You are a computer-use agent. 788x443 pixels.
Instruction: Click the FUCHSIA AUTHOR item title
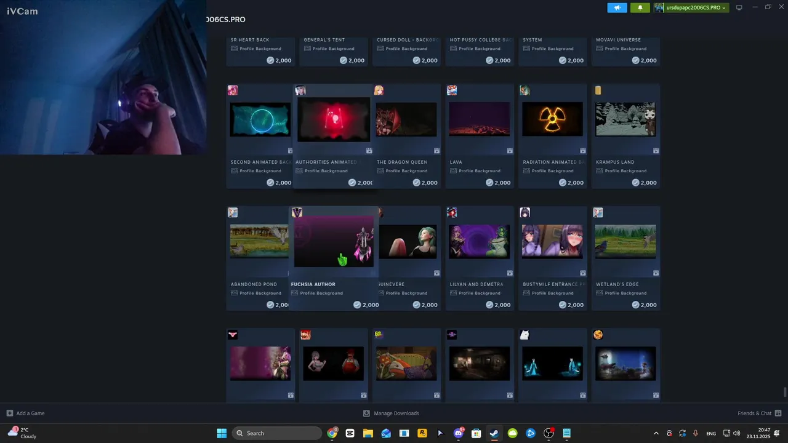pos(313,284)
